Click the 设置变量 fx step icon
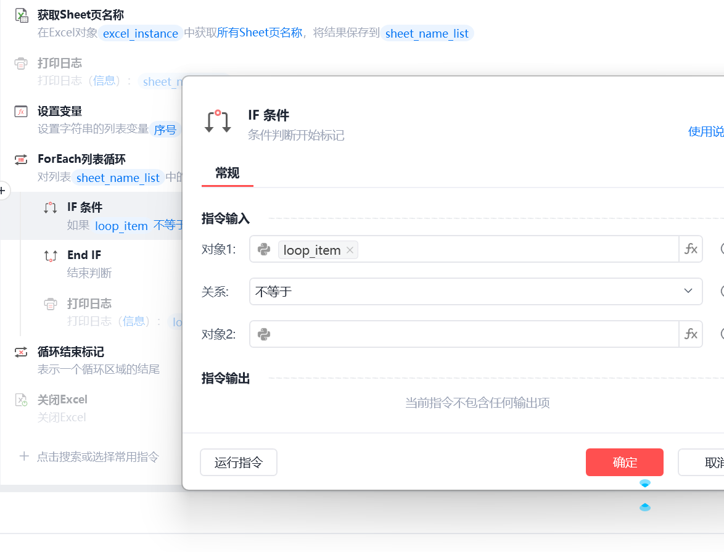724x552 pixels. 21,111
